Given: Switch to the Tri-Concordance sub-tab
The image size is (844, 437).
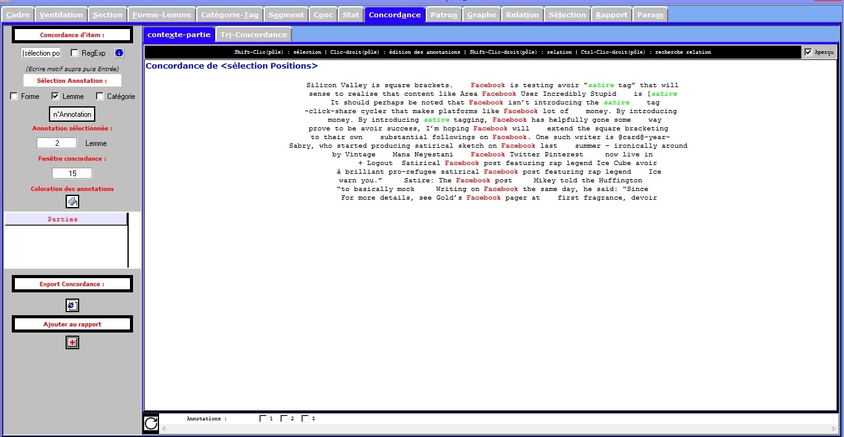Looking at the screenshot, I should click(254, 35).
